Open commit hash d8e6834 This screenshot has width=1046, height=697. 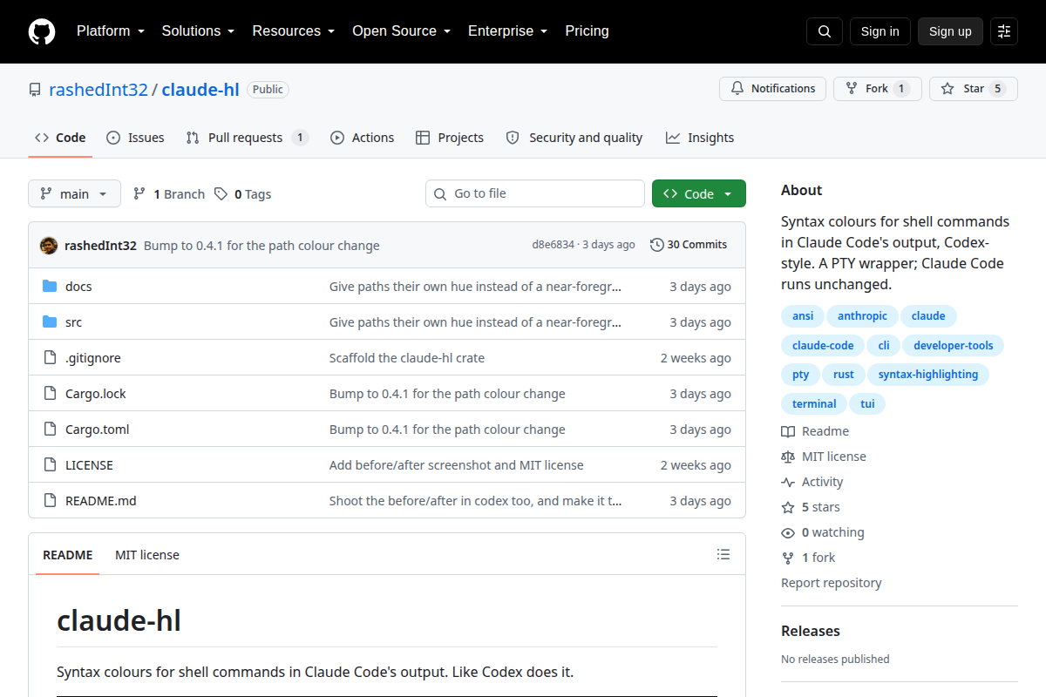554,245
